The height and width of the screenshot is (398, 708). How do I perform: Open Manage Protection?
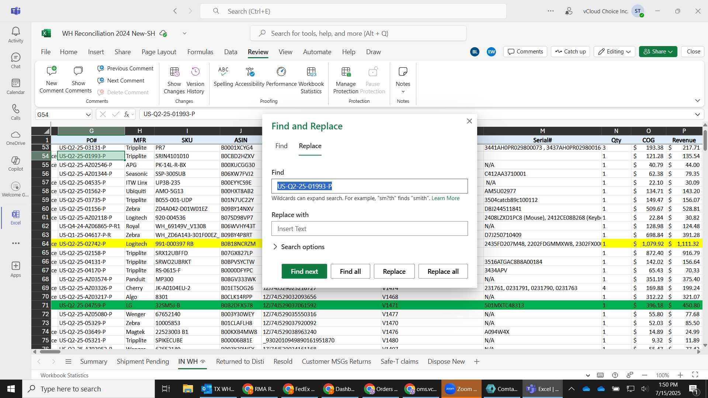[346, 80]
